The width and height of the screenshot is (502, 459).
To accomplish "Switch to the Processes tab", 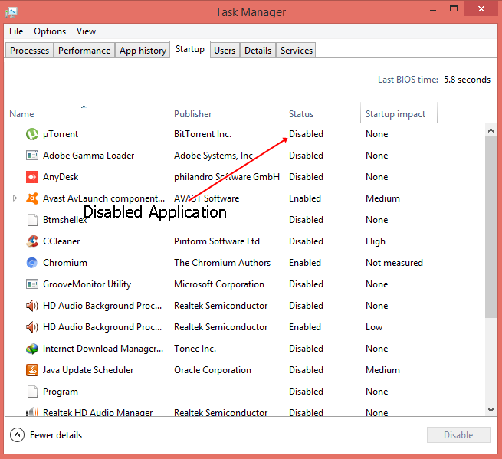I will click(x=29, y=51).
